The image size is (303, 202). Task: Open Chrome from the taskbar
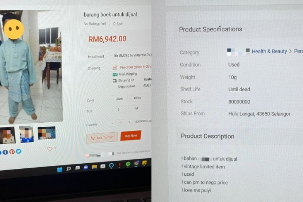137,164
